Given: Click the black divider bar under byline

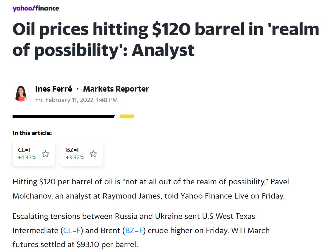Looking at the screenshot, I should (x=63, y=117).
